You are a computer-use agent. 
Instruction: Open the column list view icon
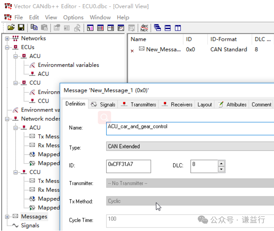click(x=100, y=28)
